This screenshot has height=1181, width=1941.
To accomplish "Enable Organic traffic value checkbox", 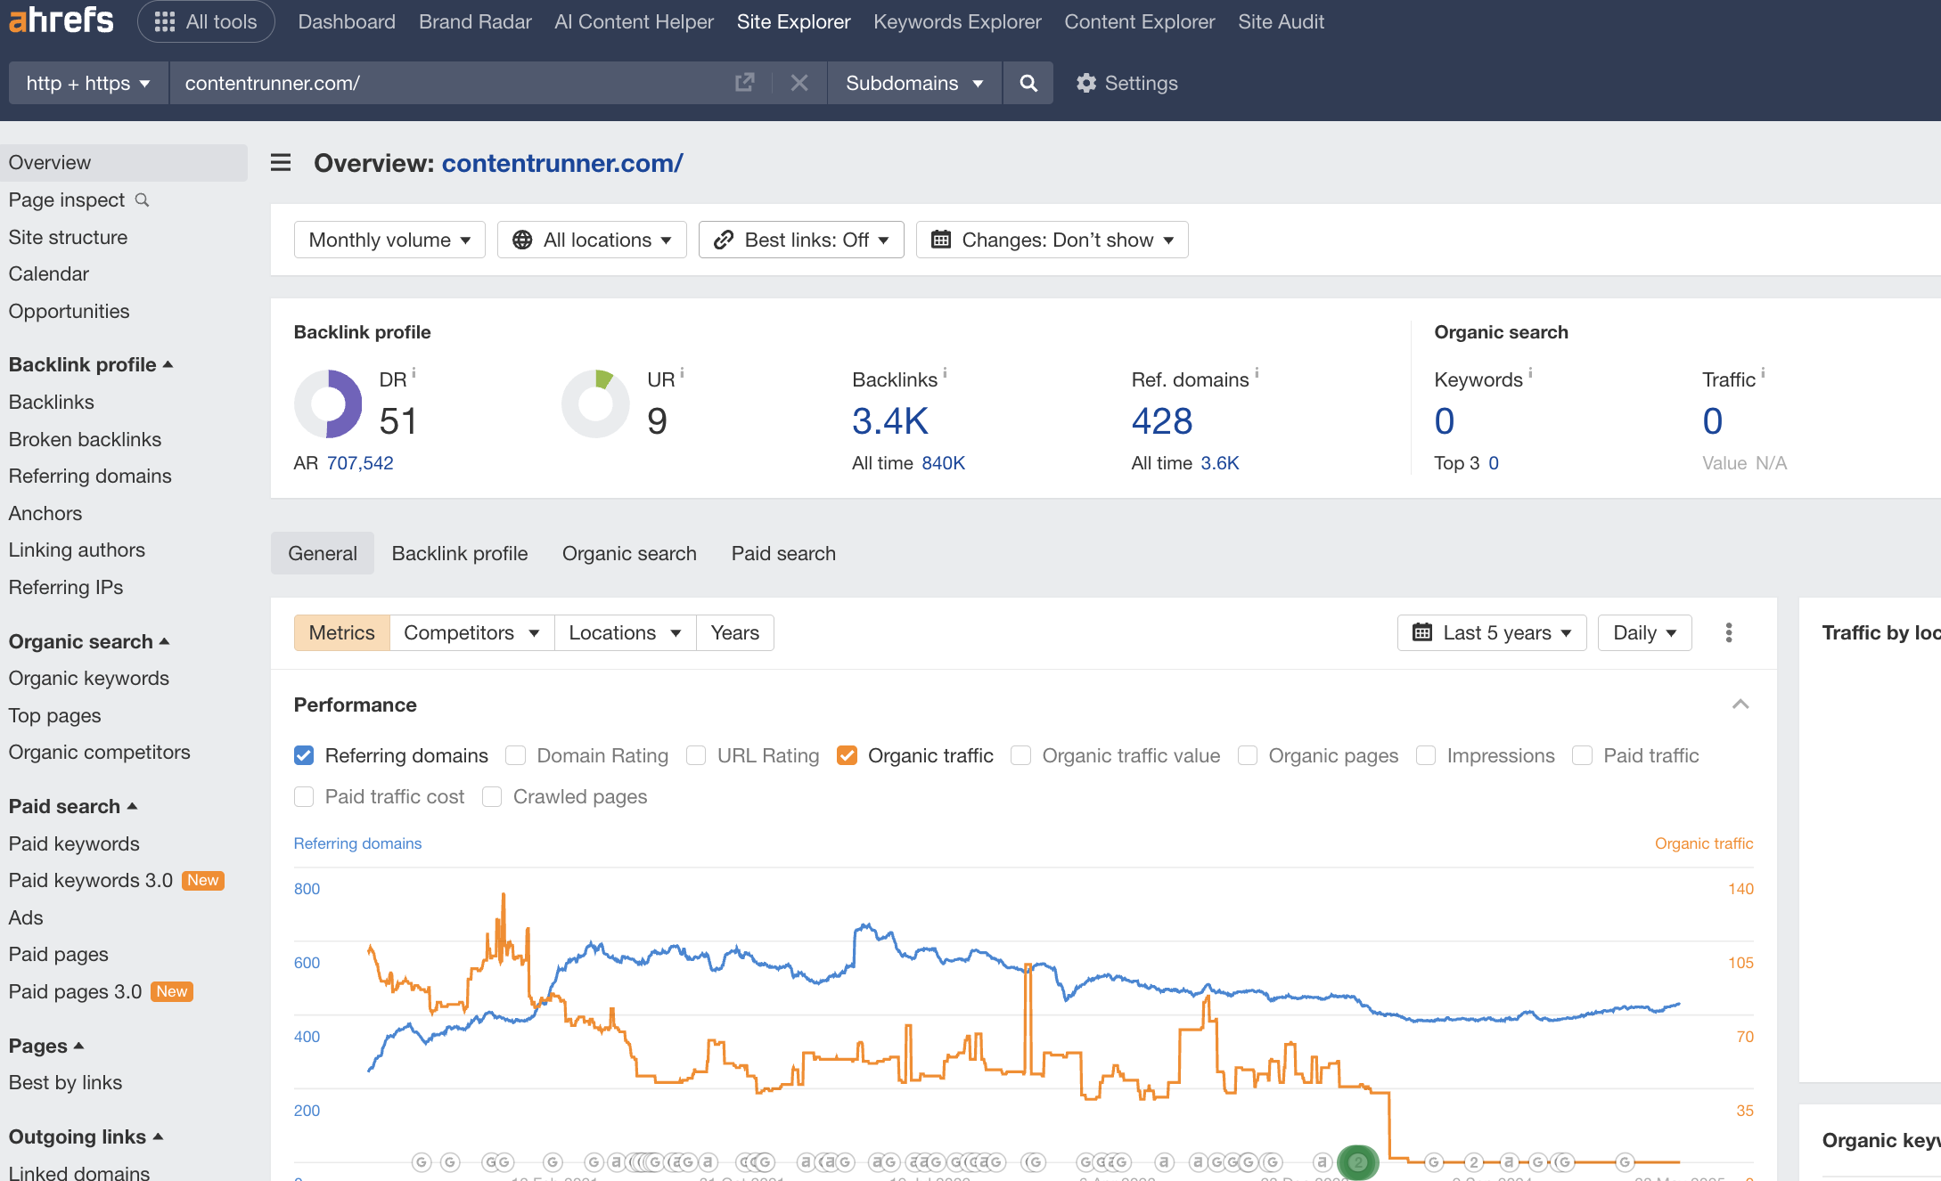I will point(1020,755).
